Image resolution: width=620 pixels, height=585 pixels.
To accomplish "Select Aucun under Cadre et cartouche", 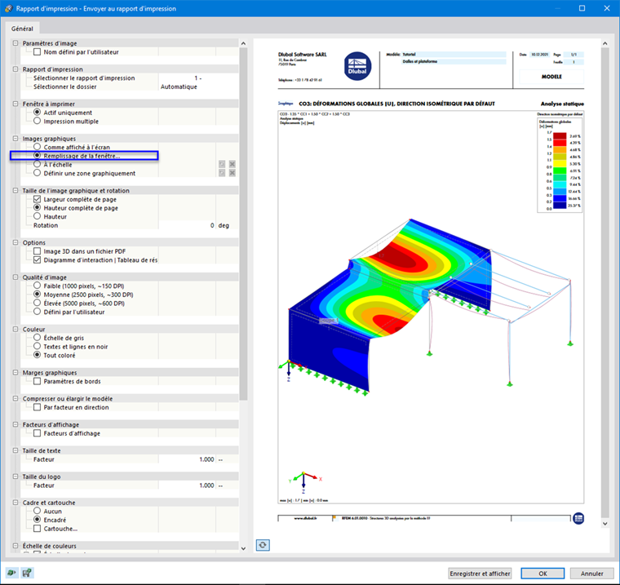I will [x=38, y=511].
